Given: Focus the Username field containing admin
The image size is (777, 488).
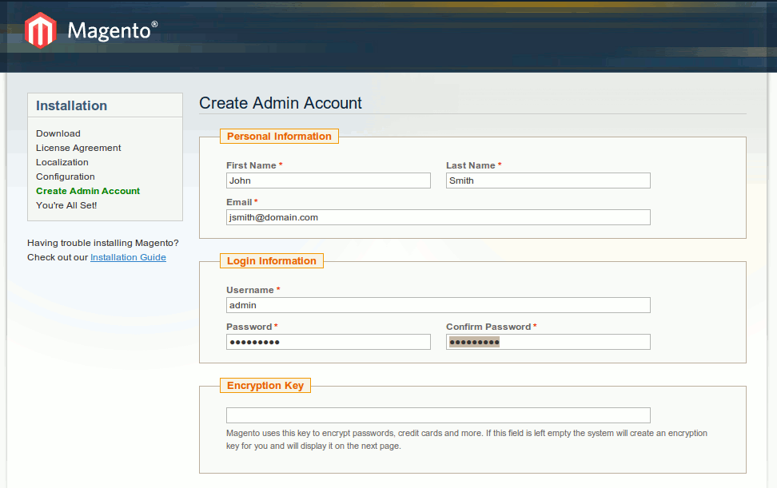Looking at the screenshot, I should 438,305.
